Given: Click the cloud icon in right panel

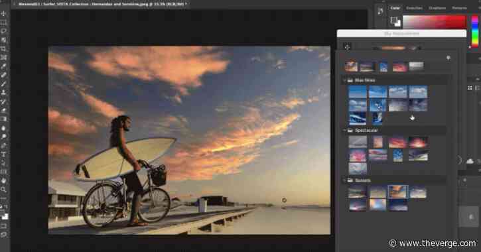Looking at the screenshot, I should (x=470, y=161).
